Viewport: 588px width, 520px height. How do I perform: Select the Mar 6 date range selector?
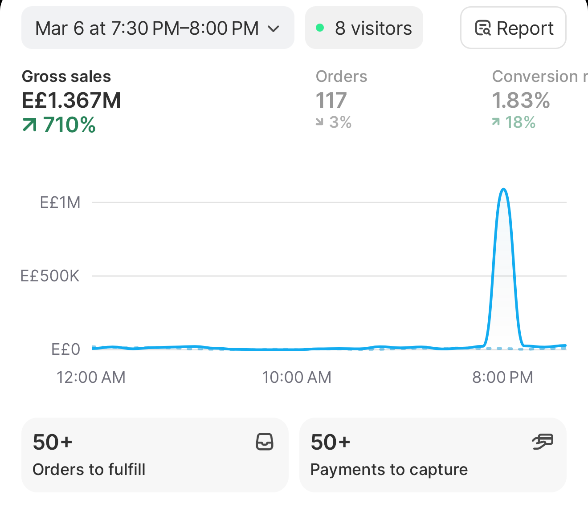(x=158, y=28)
